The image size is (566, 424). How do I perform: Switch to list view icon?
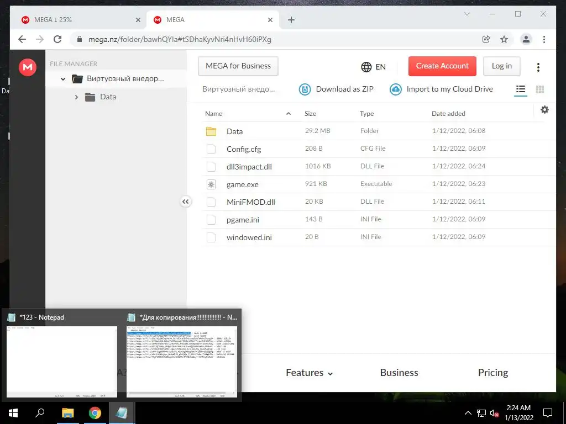pyautogui.click(x=521, y=89)
